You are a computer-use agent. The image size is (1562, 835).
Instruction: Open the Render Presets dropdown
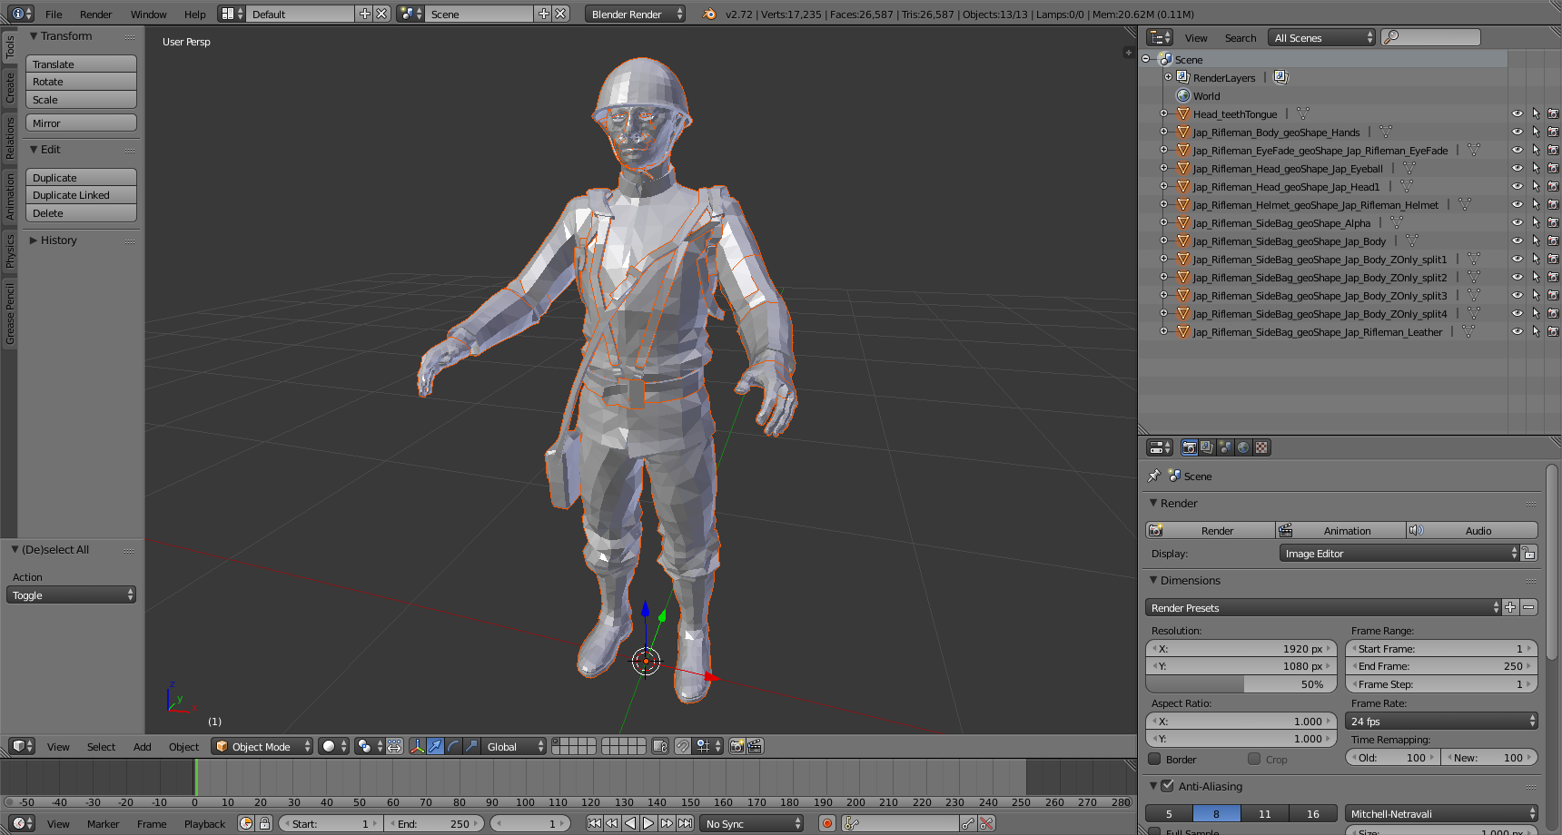[1324, 607]
